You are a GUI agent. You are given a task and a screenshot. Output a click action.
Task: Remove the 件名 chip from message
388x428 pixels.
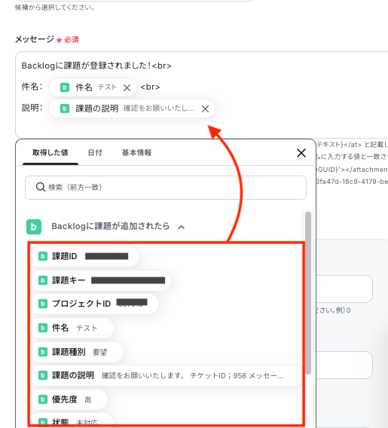(127, 87)
